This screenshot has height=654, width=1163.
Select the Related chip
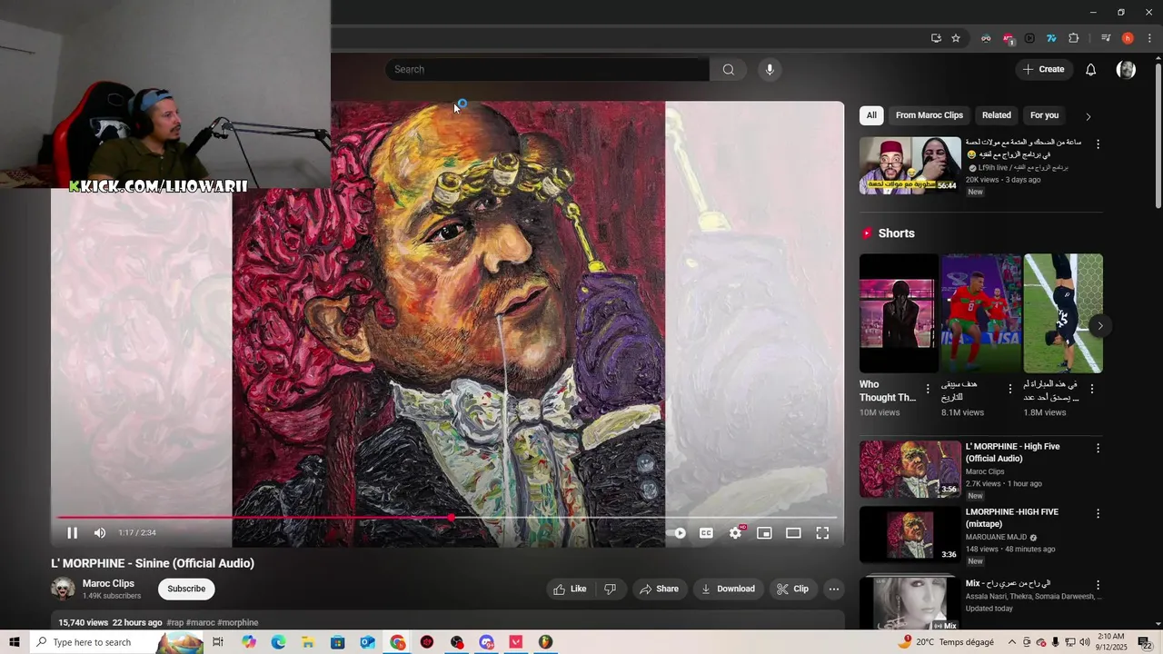click(x=996, y=115)
